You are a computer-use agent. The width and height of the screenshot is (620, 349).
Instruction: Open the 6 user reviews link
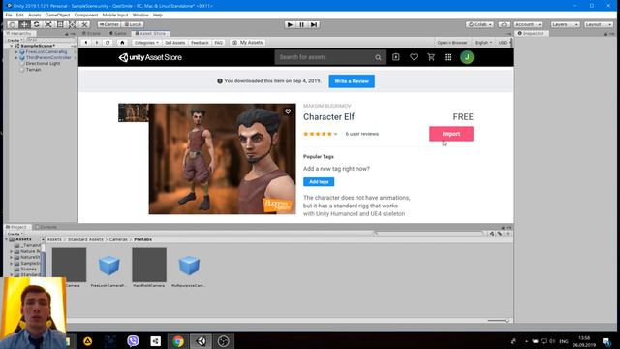click(361, 134)
